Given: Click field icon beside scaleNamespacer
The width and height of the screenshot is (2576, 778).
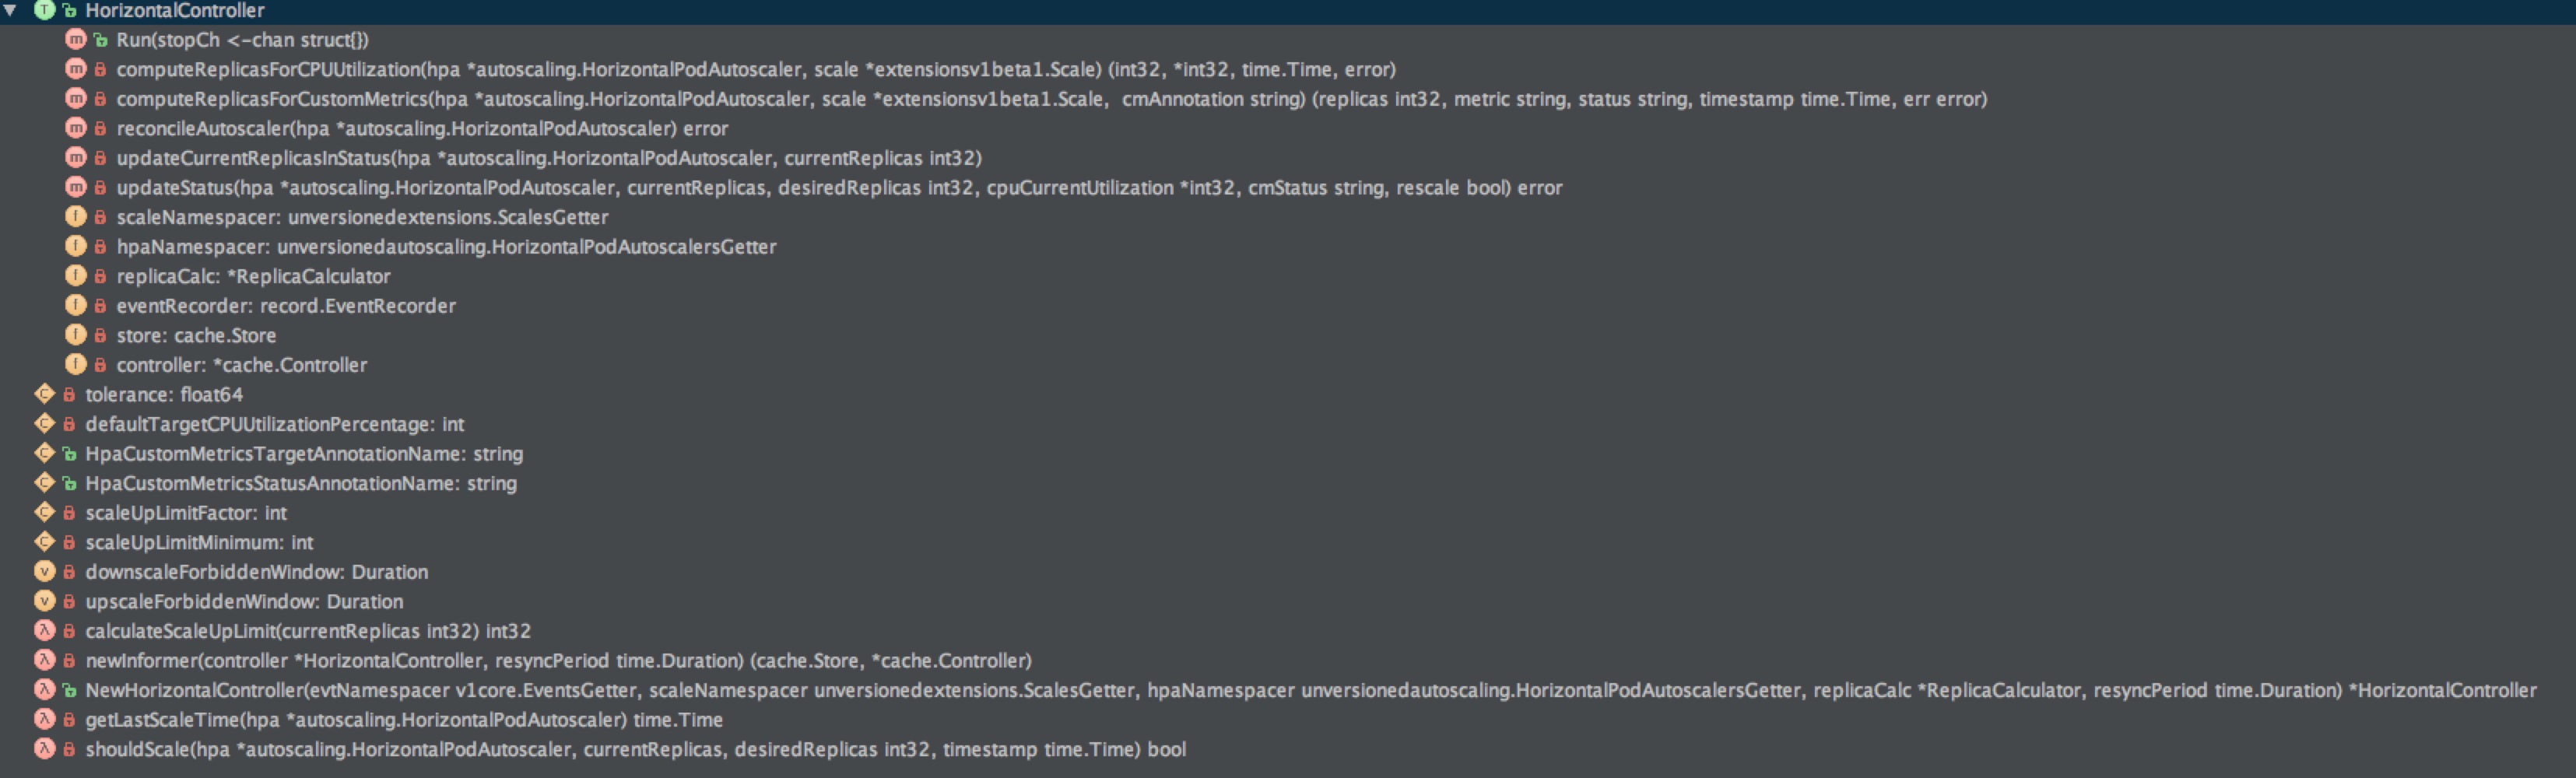Looking at the screenshot, I should coord(76,217).
